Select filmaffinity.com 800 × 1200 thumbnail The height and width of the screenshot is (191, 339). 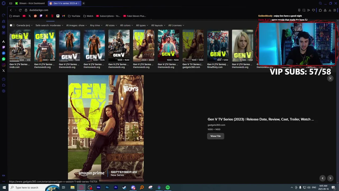coord(218,46)
